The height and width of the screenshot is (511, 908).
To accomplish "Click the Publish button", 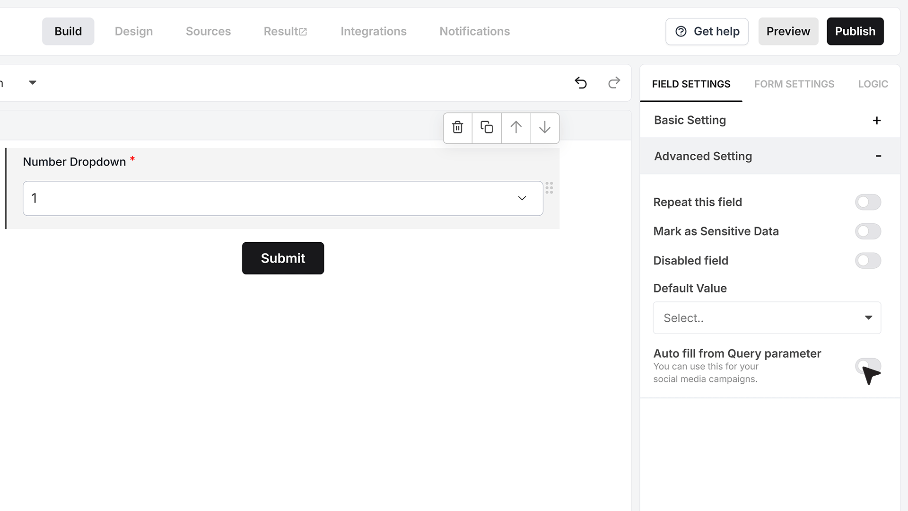I will pos(855,31).
